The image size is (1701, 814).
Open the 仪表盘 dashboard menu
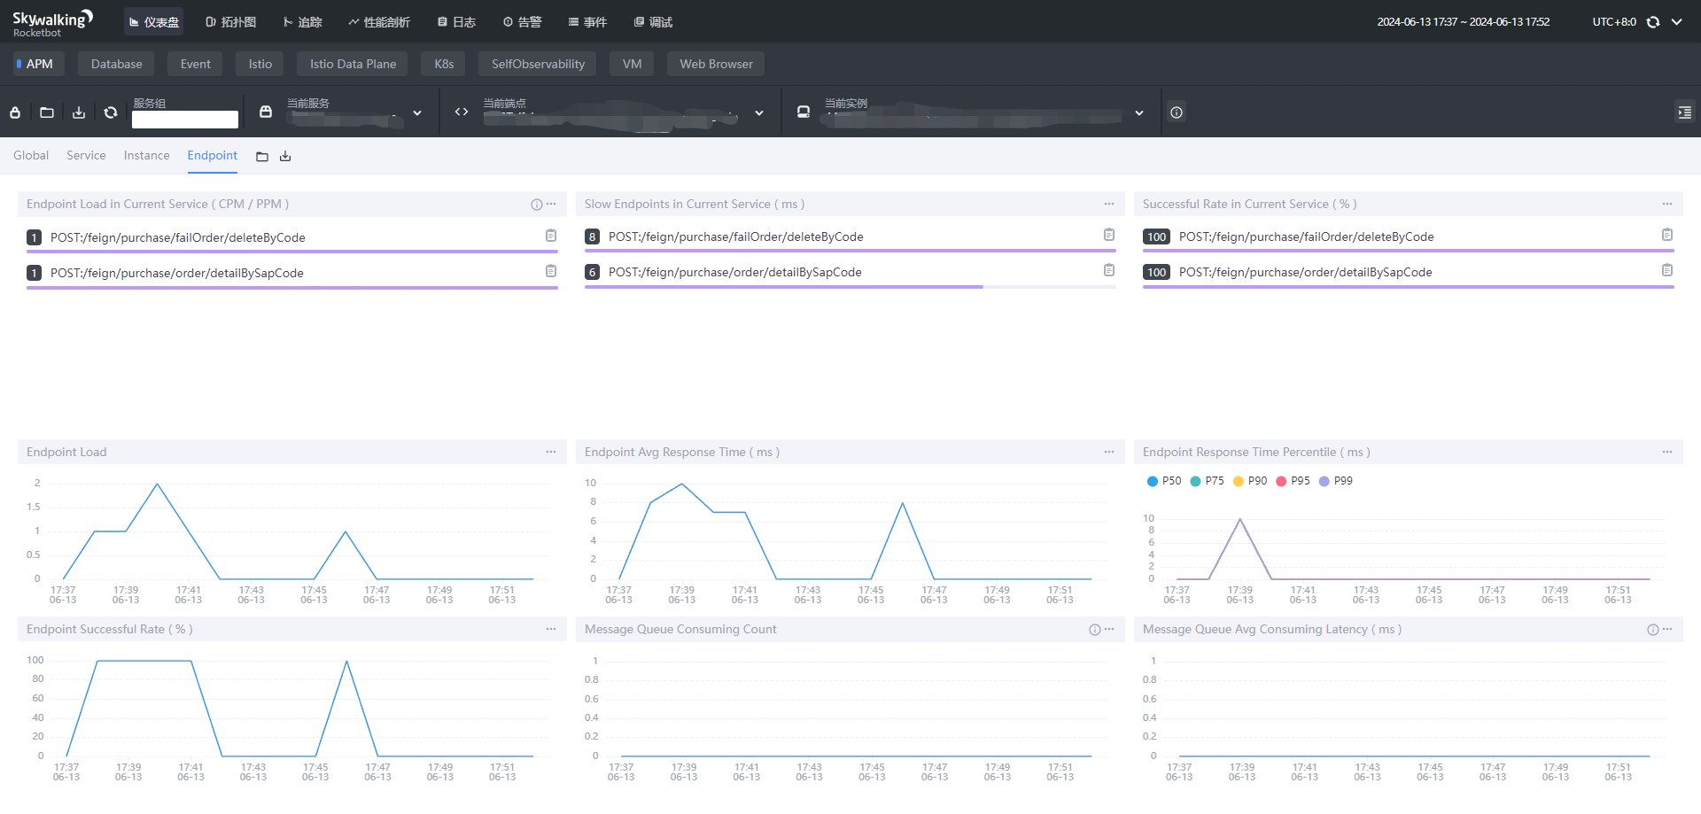154,22
